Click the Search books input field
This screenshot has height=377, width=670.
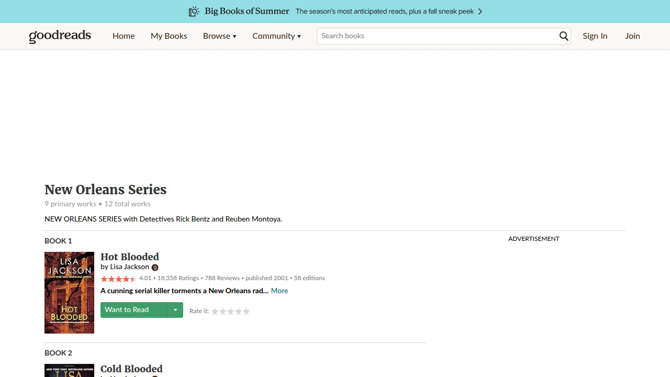click(x=438, y=36)
